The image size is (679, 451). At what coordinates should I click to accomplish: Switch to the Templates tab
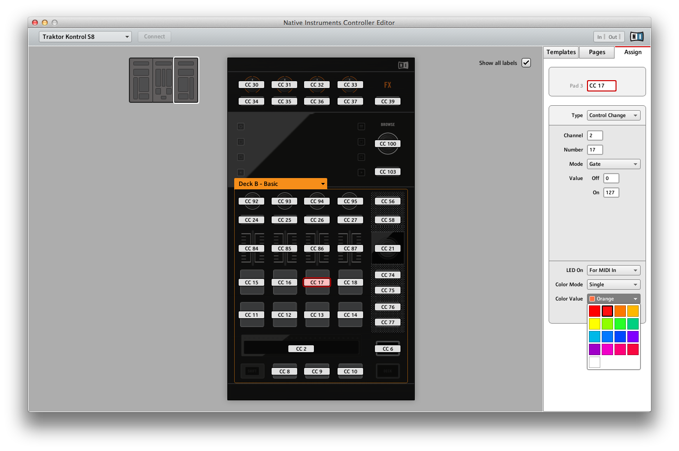pyautogui.click(x=561, y=52)
